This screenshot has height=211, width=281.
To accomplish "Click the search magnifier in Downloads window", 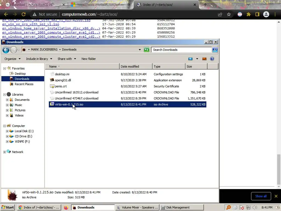I will pos(215,50).
